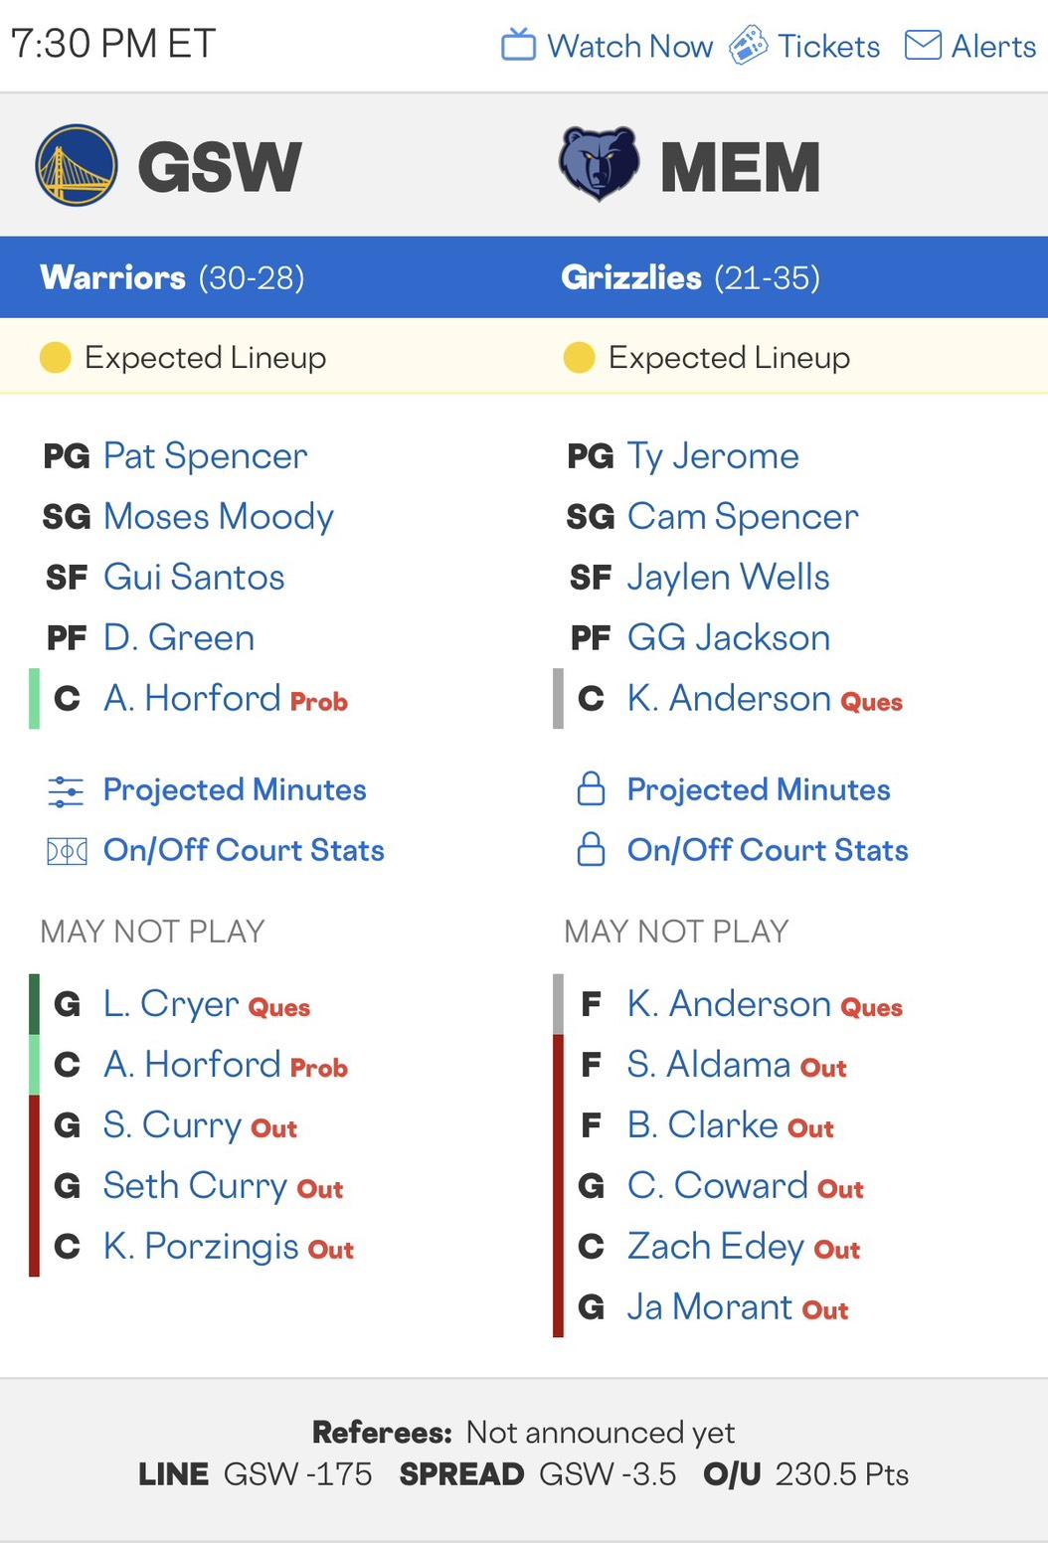Screen dimensions: 1048x1543
Task: Click the Warriors On/Off Court icon
Action: [x=67, y=851]
